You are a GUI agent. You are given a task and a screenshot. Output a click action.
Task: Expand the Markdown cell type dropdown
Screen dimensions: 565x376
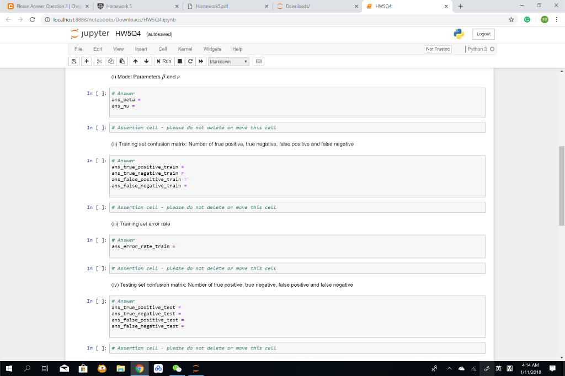[x=228, y=61]
